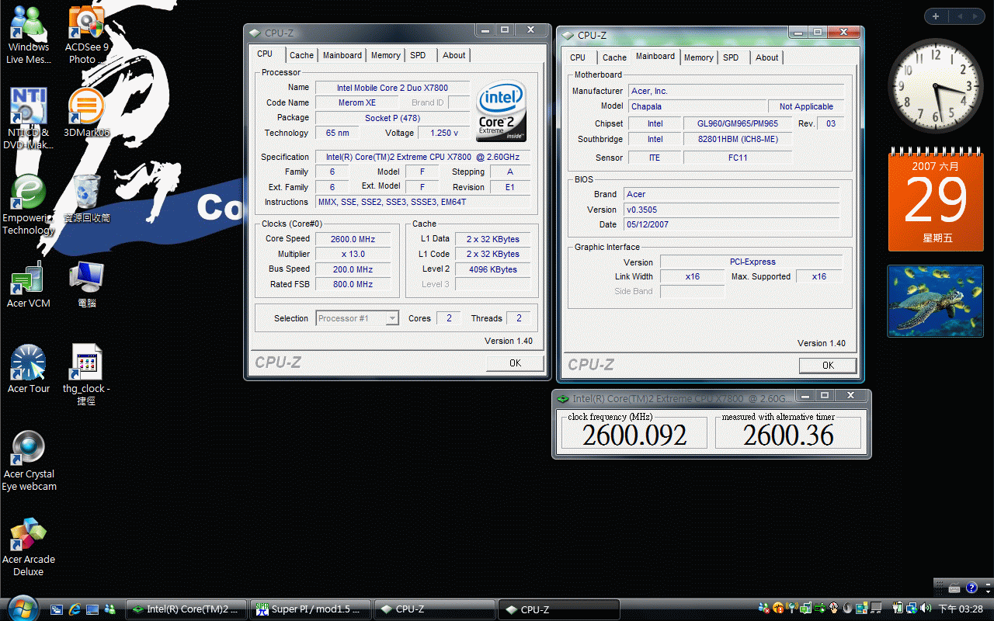Click the network connection tray icon
Image resolution: width=994 pixels, height=621 pixels.
[x=912, y=609]
